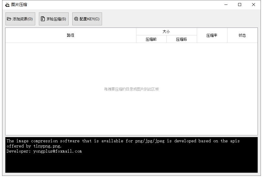The image size is (263, 178).
Task: Click the 大小 column group header
Action: click(x=166, y=31)
